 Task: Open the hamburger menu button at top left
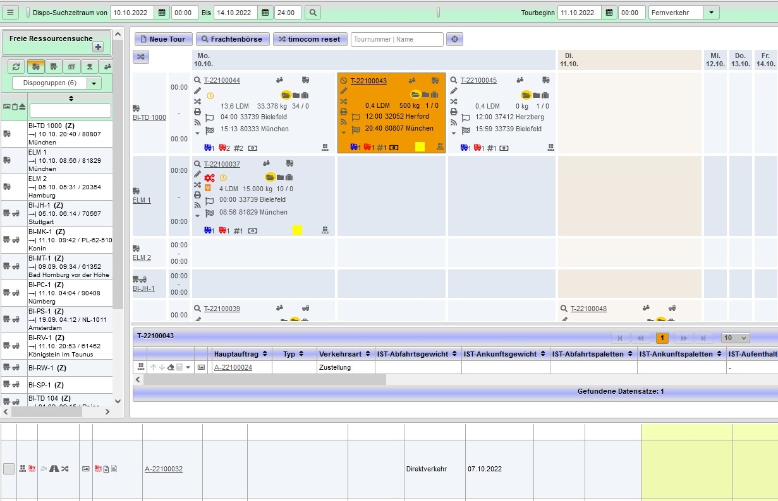point(11,13)
